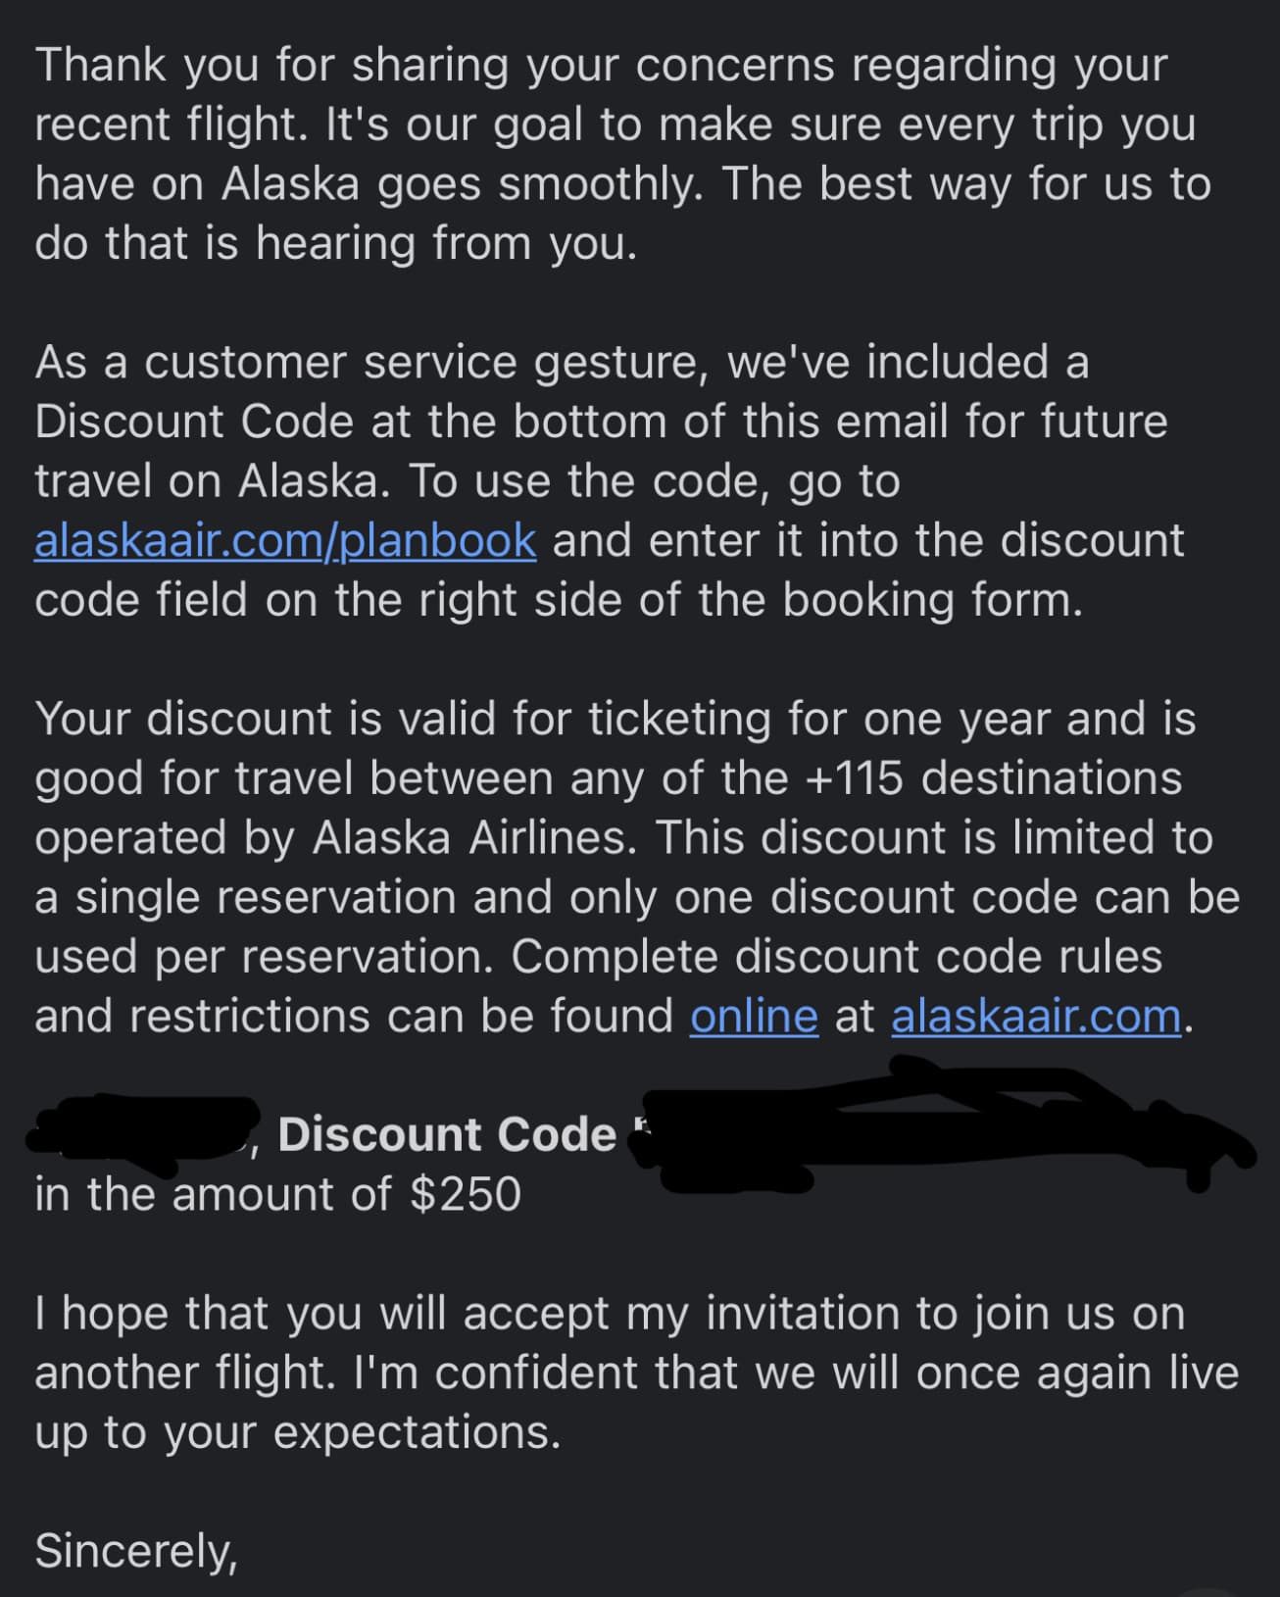Viewport: 1280px width, 1597px height.
Task: Click the 'used per reservation' sentence
Action: coord(264,957)
